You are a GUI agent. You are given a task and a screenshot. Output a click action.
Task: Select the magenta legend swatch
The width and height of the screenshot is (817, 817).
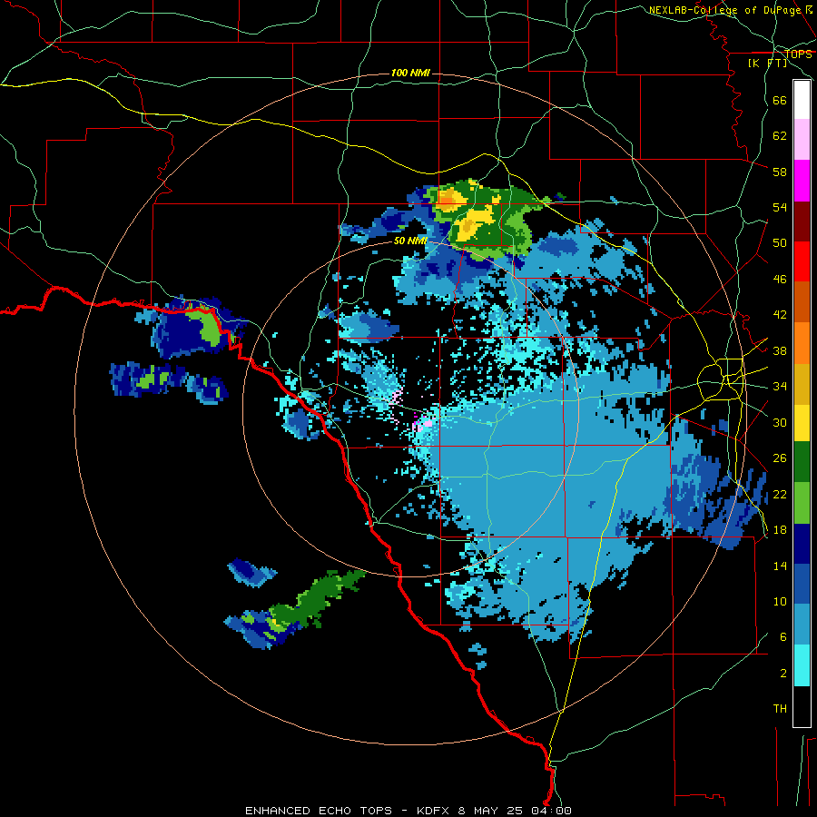point(802,181)
